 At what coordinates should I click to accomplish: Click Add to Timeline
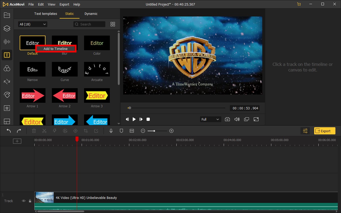click(x=56, y=49)
